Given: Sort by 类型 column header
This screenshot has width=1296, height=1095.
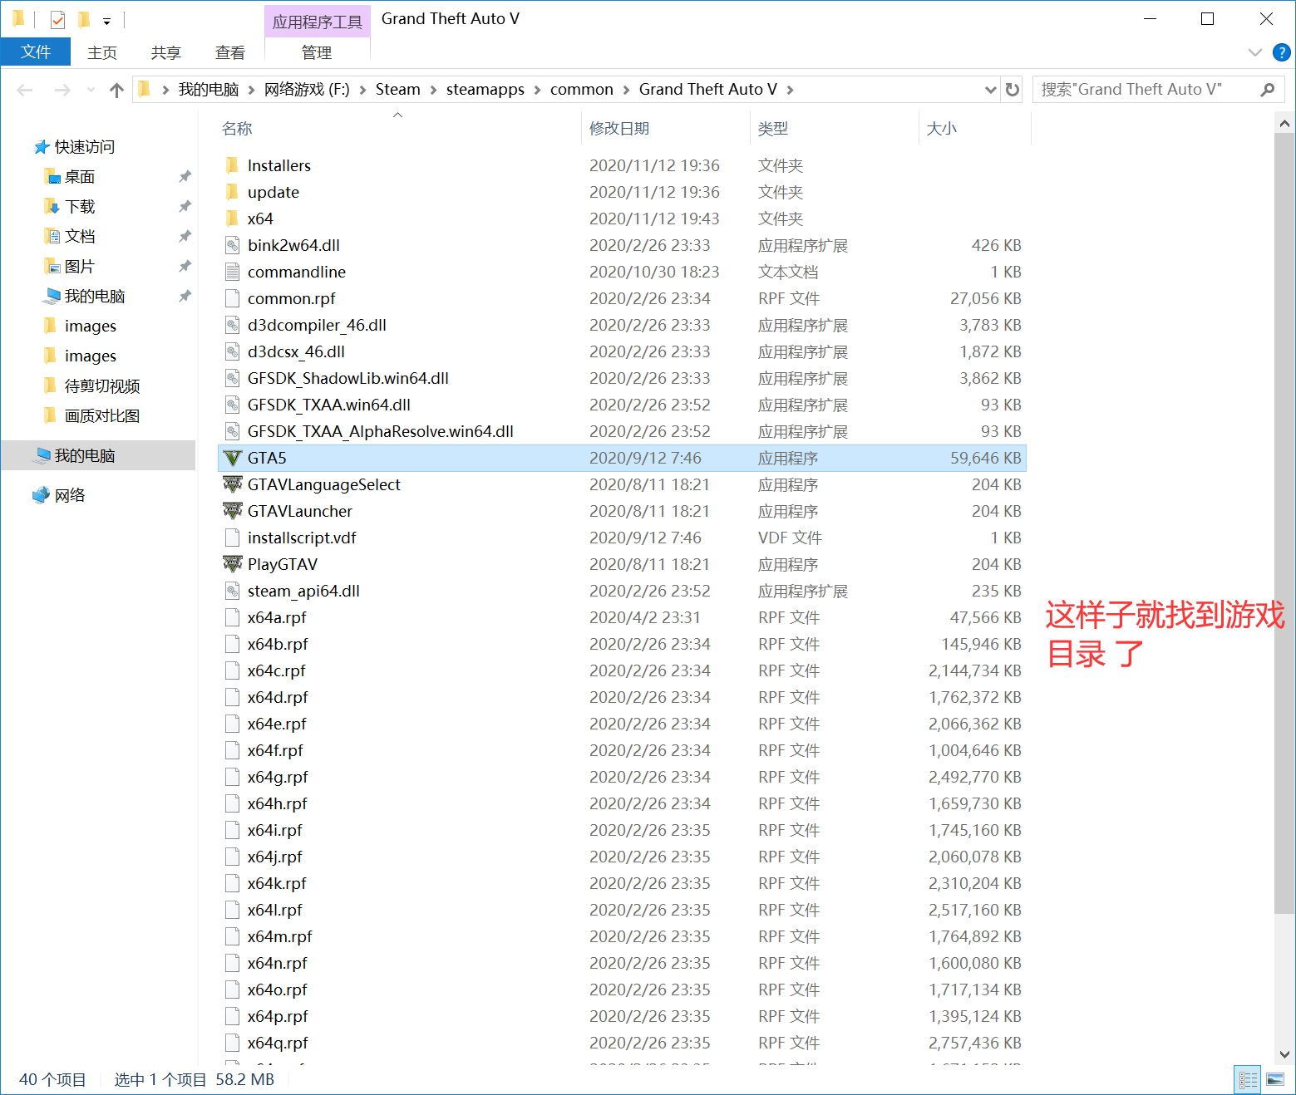Looking at the screenshot, I should coord(773,129).
